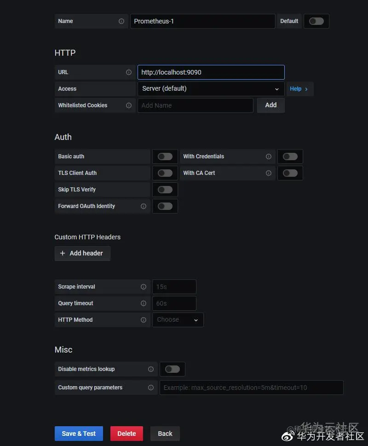This screenshot has width=368, height=446.
Task: Click the Add header button
Action: tap(82, 253)
